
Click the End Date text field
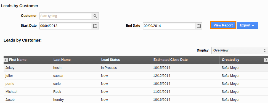[x=169, y=26]
